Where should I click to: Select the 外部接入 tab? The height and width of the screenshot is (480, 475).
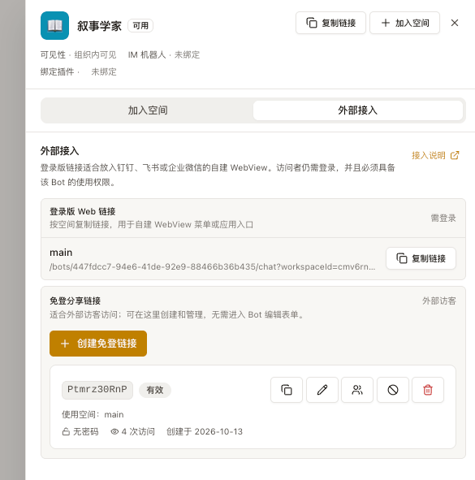click(x=358, y=110)
